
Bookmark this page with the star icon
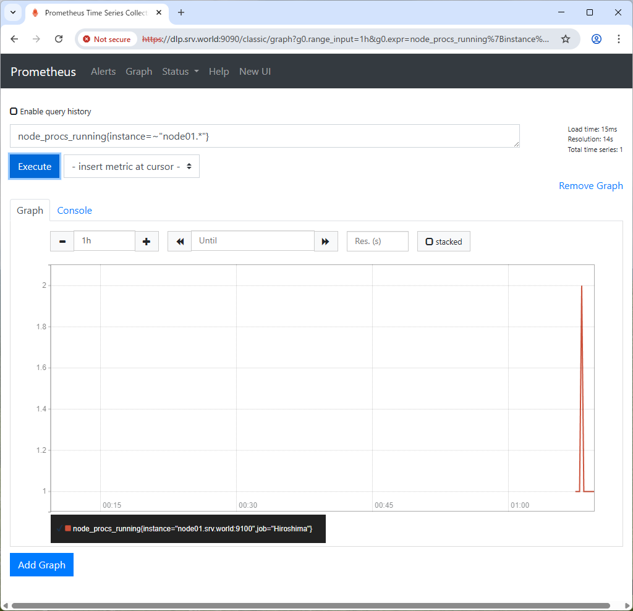565,39
